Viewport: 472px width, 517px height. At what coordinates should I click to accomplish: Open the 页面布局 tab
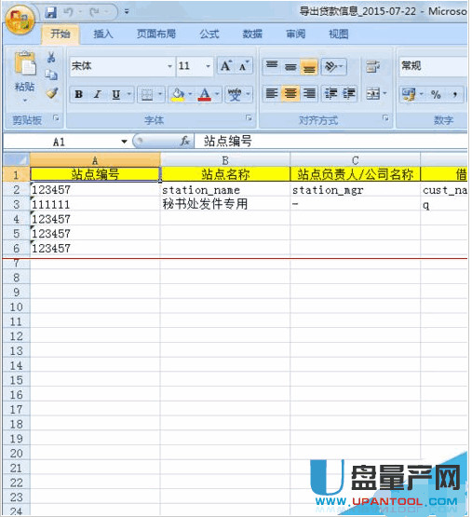[156, 34]
